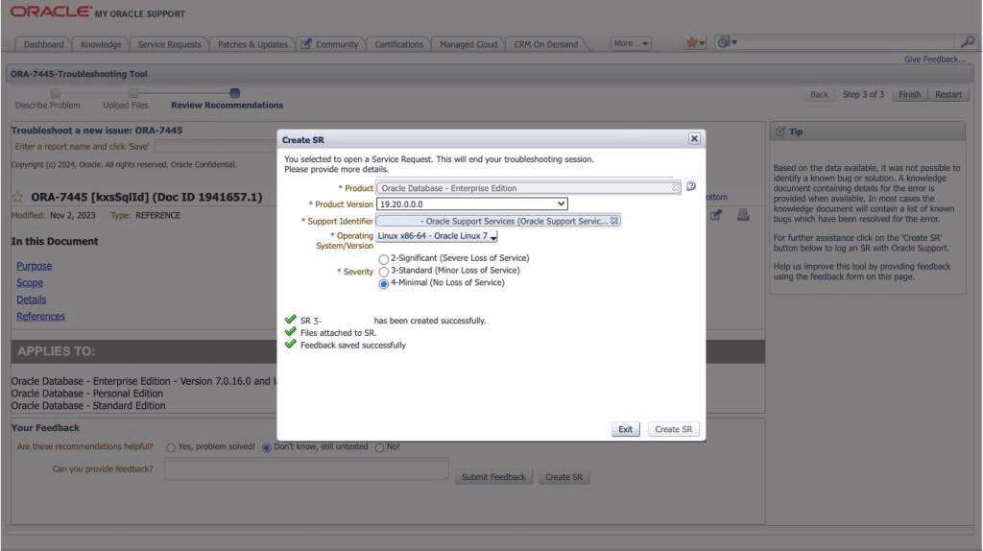This screenshot has height=551, width=983.
Task: Click the search magnifier icon
Action: [968, 42]
